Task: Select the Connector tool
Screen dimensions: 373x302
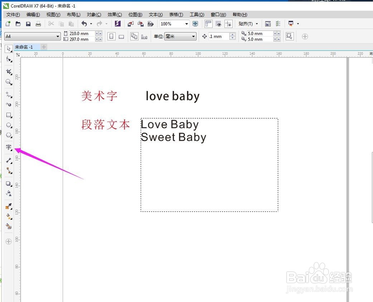Action: 9,170
